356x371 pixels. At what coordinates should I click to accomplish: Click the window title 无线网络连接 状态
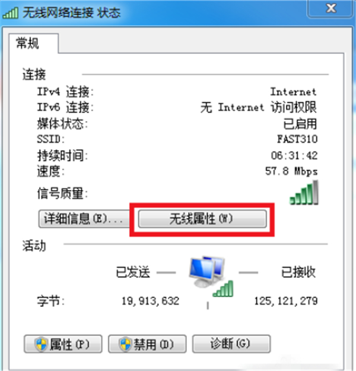coord(72,13)
